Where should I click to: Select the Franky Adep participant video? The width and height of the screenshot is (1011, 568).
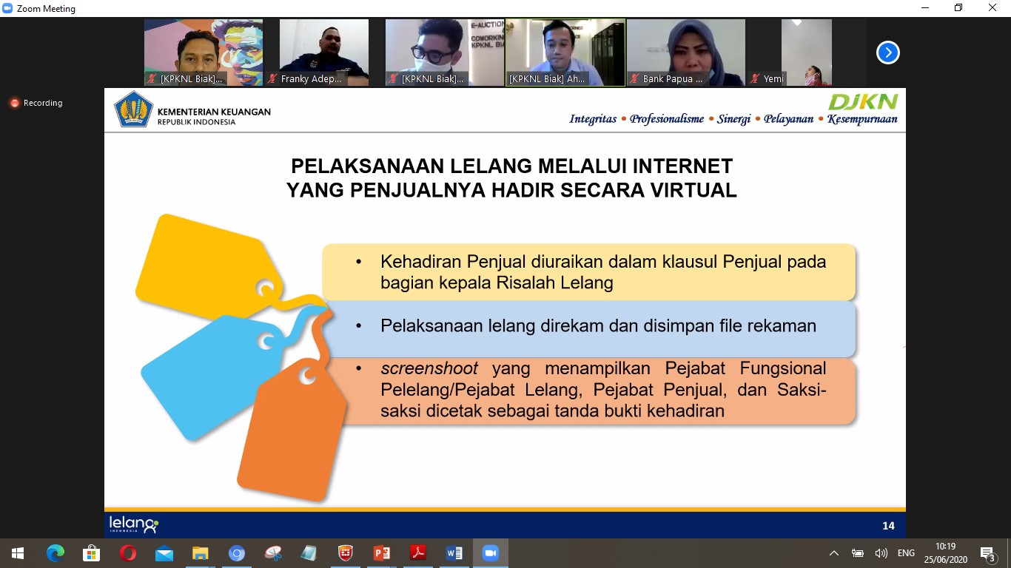point(323,53)
